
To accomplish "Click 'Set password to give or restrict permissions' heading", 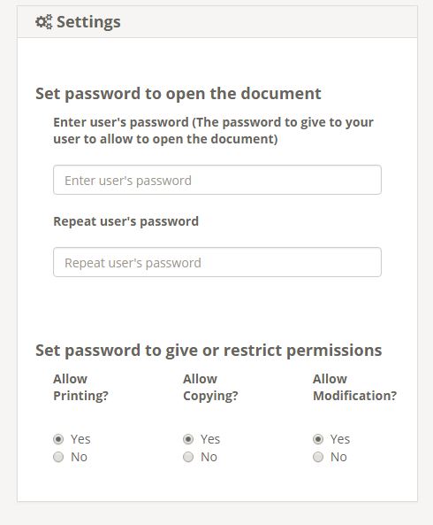I will 209,351.
